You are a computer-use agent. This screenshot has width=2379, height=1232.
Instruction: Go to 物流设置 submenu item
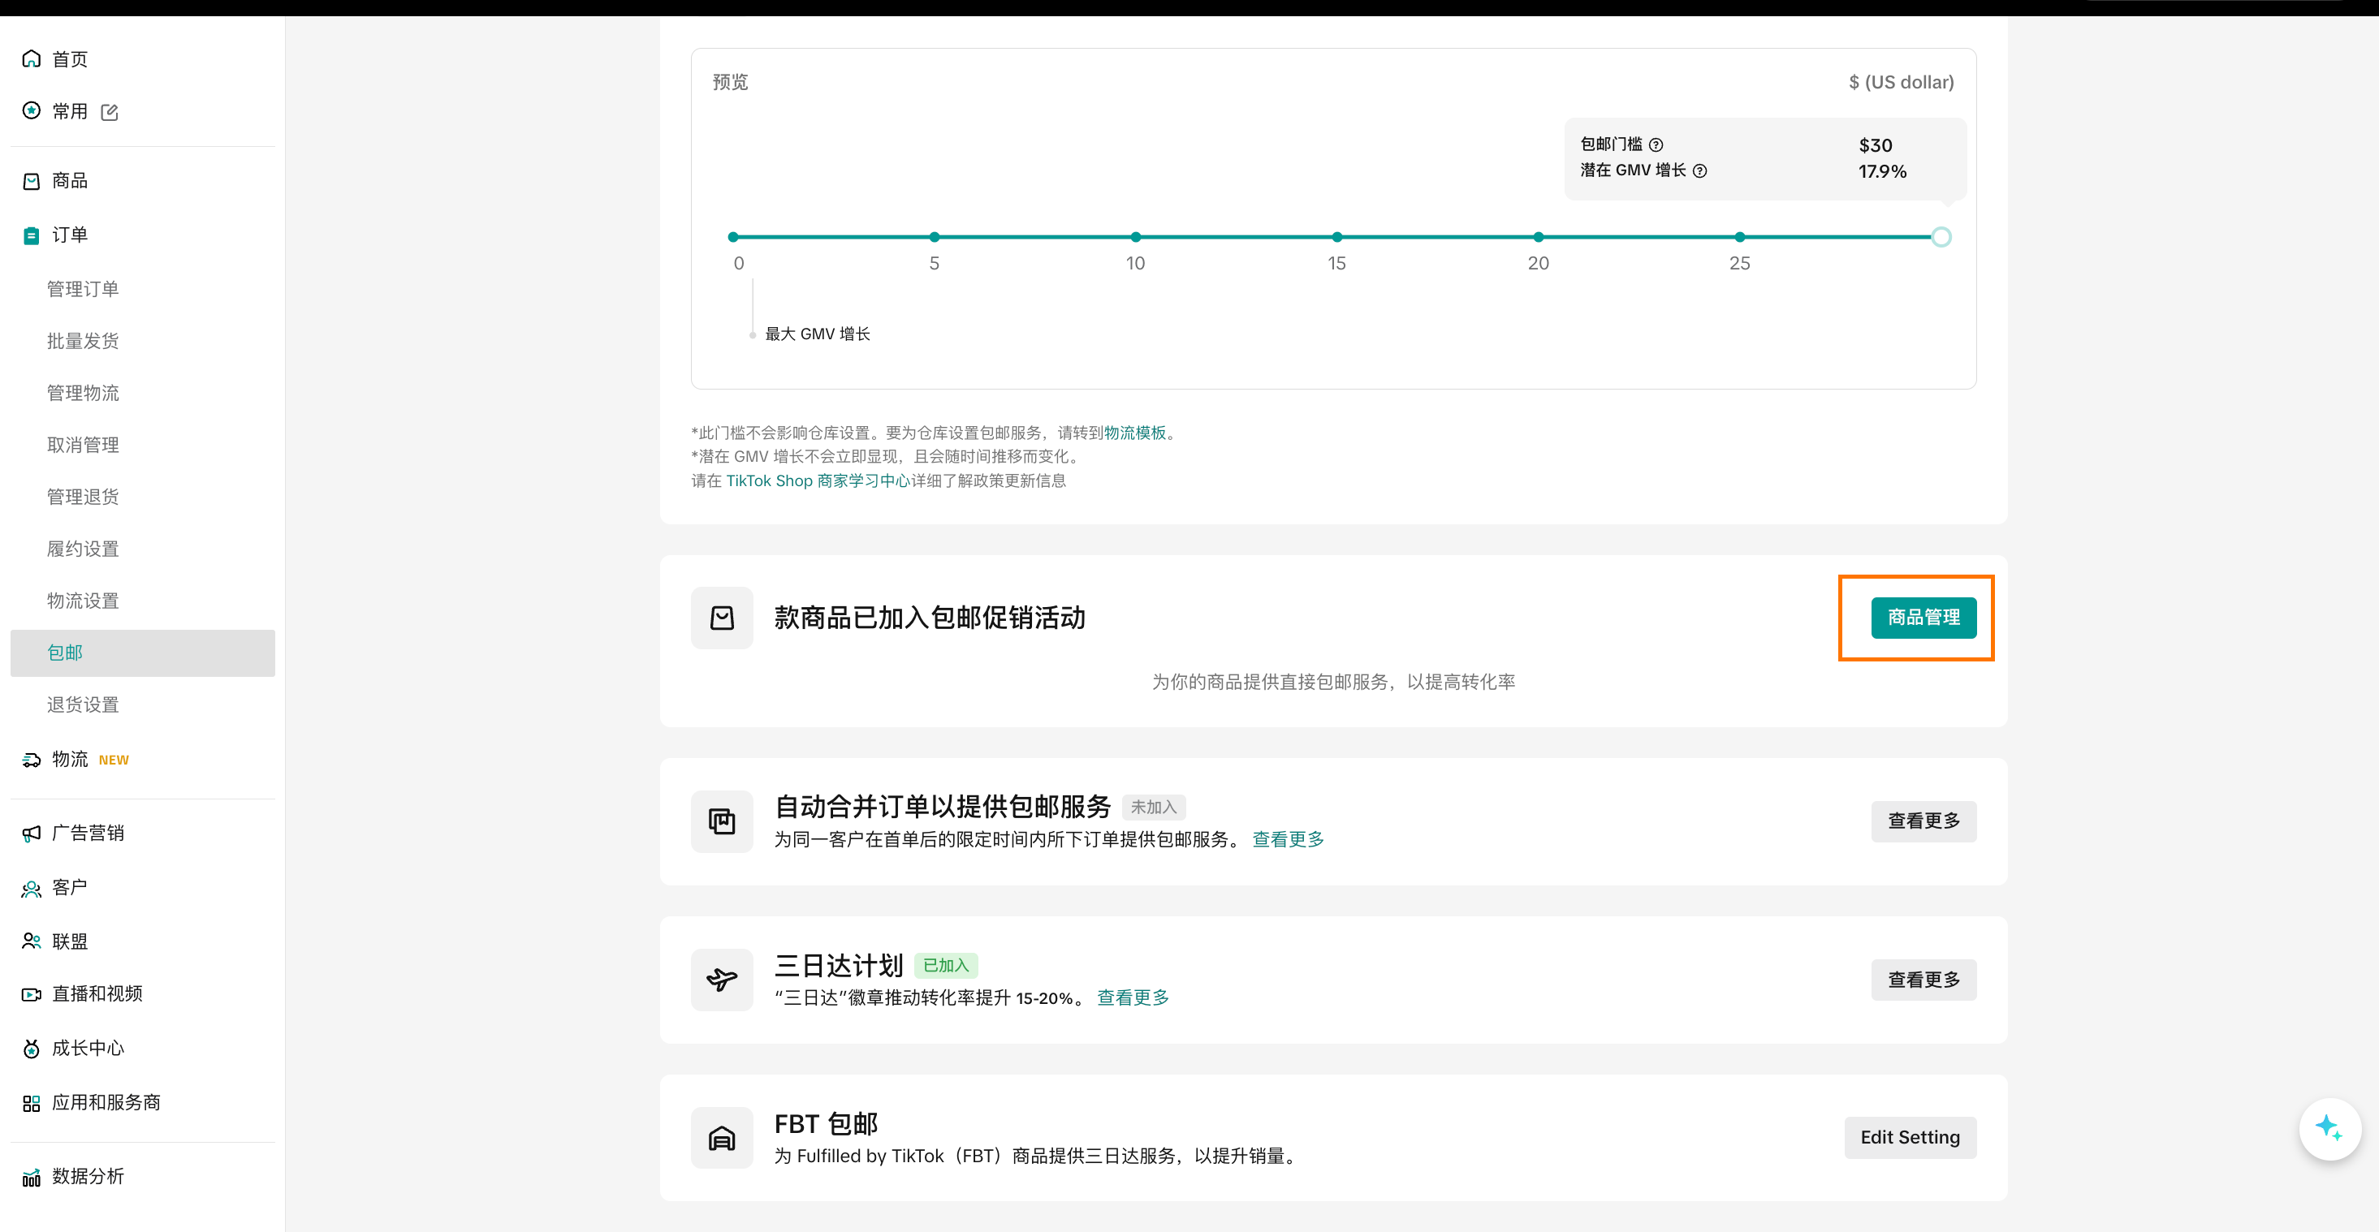[x=83, y=601]
